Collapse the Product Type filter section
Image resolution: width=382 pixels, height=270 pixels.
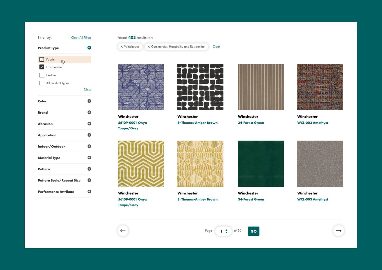click(x=89, y=48)
